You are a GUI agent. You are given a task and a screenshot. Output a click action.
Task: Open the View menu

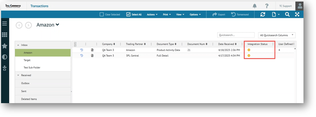(x=180, y=15)
